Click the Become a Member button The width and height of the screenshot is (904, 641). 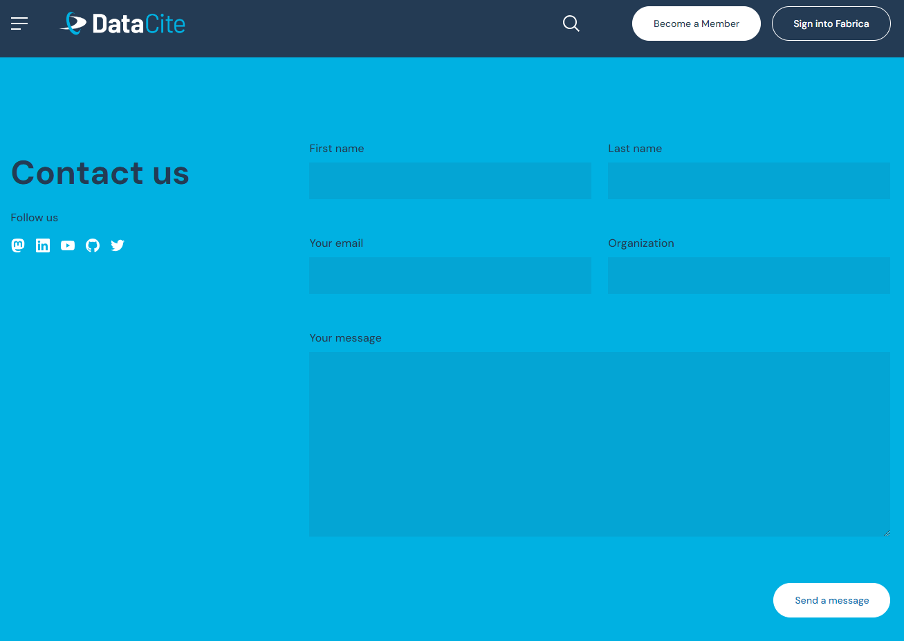pos(696,24)
